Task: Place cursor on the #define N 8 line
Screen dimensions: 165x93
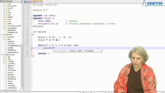Action: [x=40, y=10]
